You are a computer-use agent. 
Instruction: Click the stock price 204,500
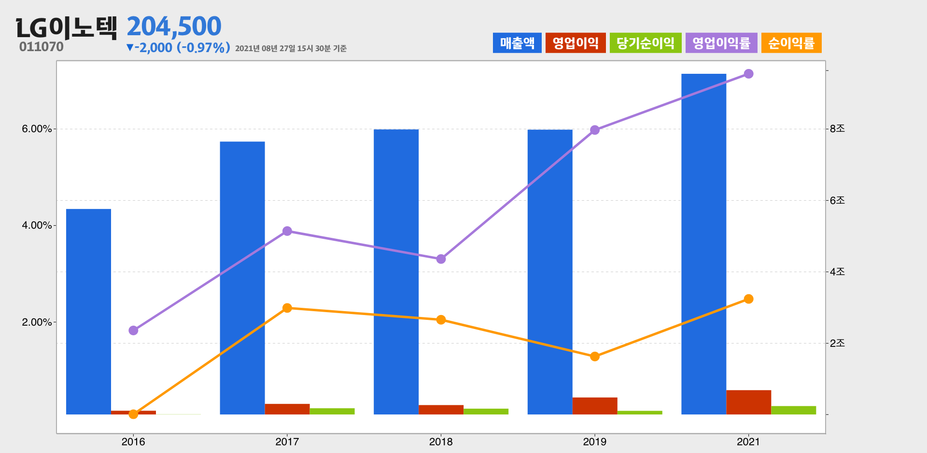click(174, 26)
